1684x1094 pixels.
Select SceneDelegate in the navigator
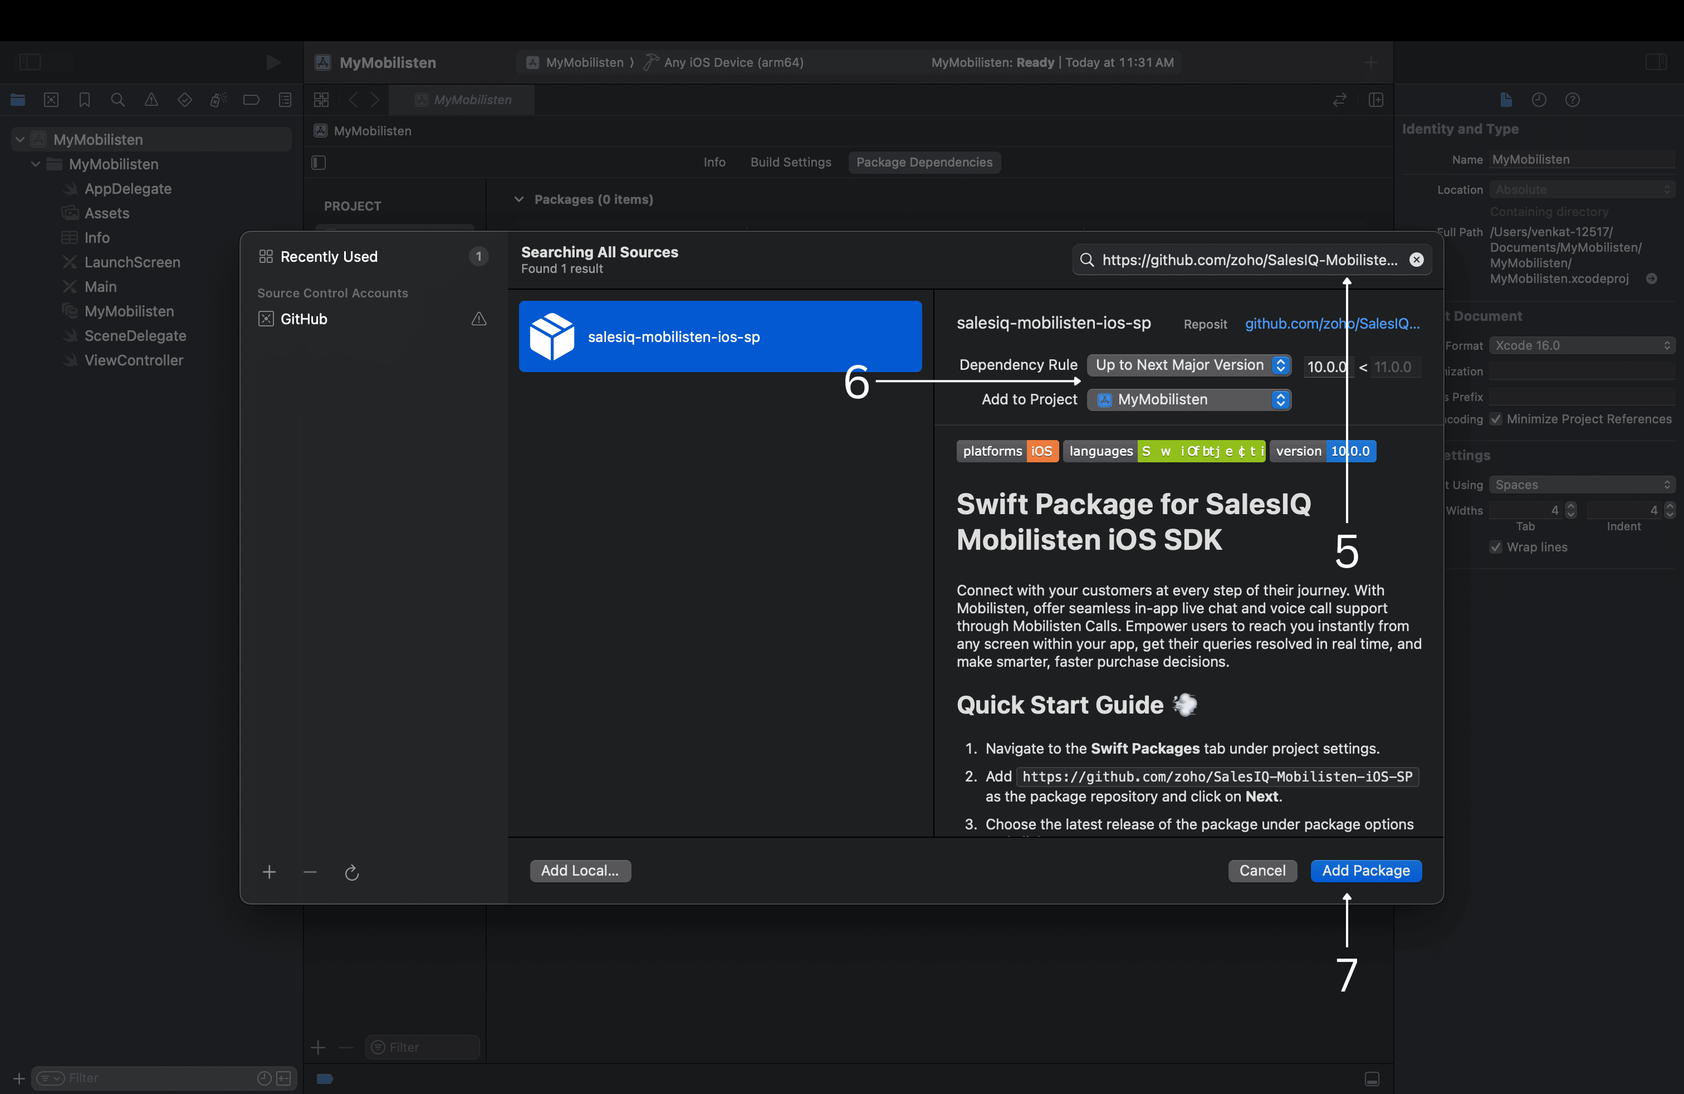click(135, 336)
